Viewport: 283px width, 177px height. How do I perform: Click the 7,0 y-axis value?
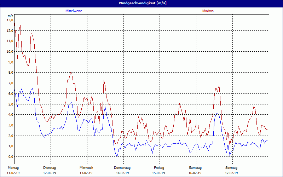tap(10, 83)
